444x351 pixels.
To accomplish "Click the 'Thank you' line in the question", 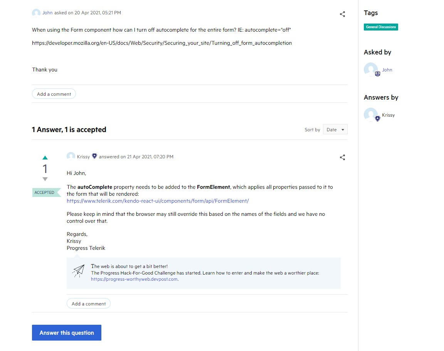I will (x=45, y=70).
